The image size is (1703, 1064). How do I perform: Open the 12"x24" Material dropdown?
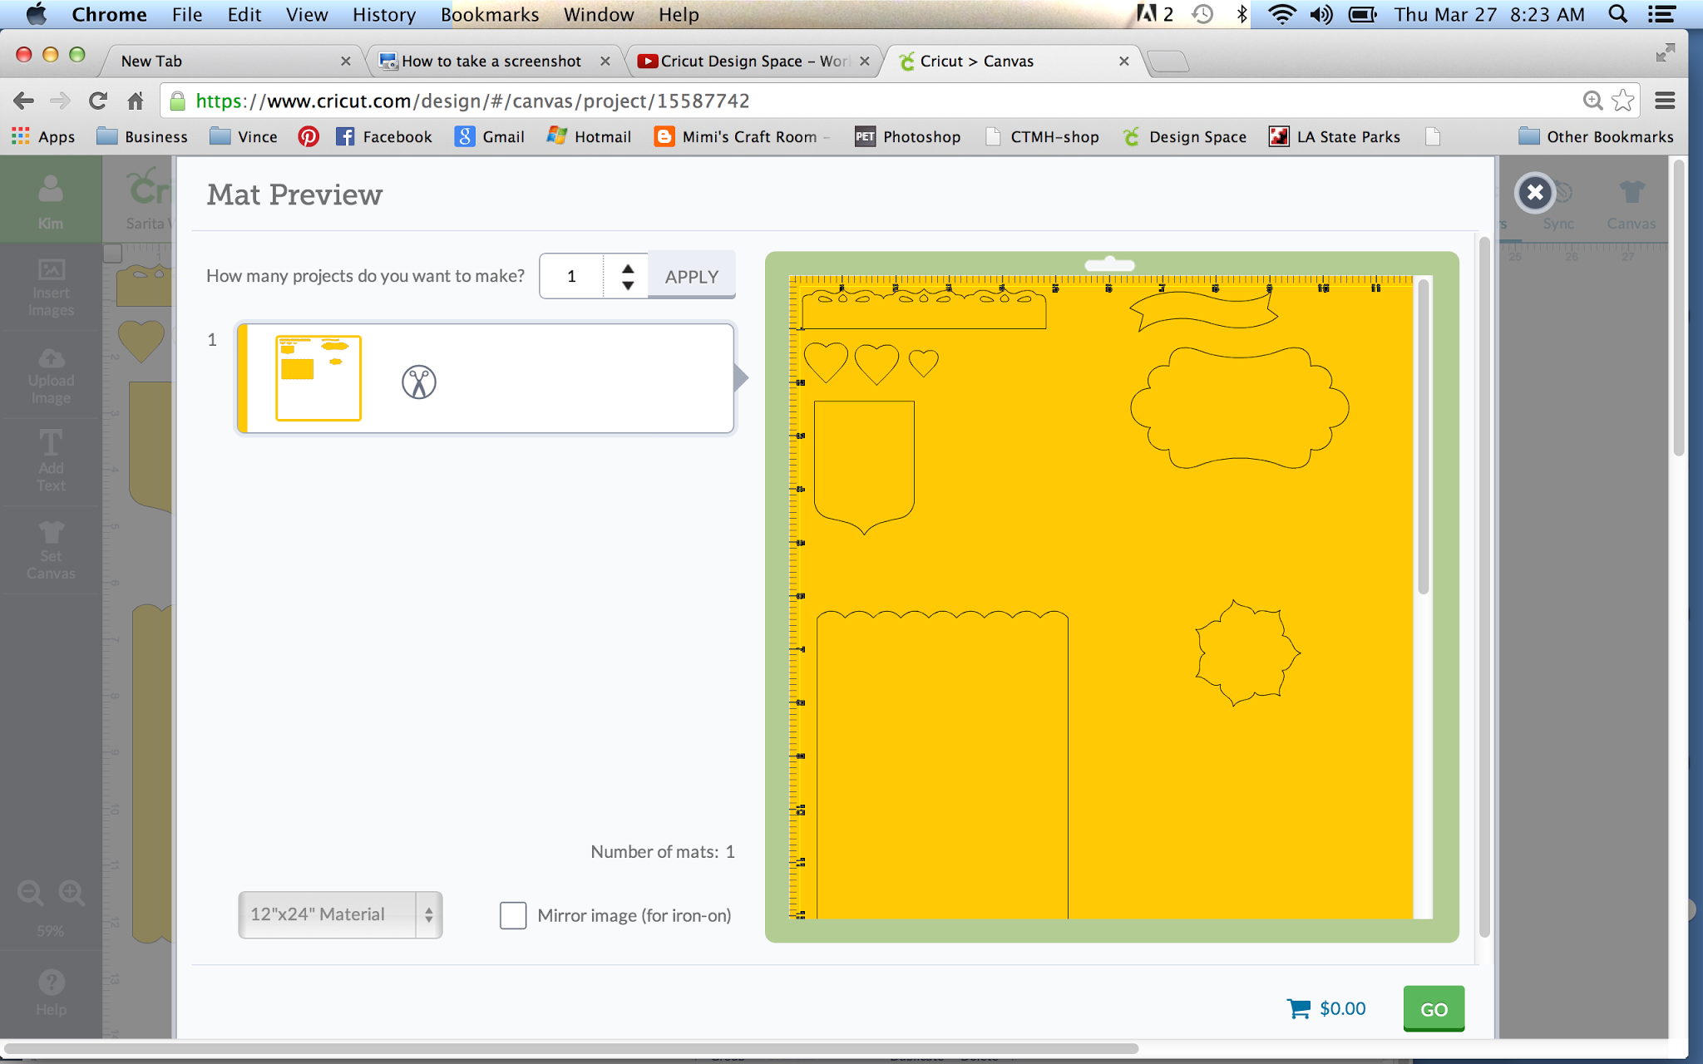click(x=340, y=914)
